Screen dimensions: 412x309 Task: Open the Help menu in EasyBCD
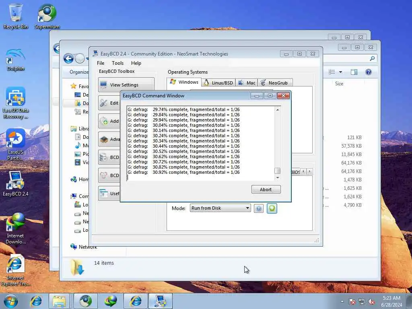136,63
